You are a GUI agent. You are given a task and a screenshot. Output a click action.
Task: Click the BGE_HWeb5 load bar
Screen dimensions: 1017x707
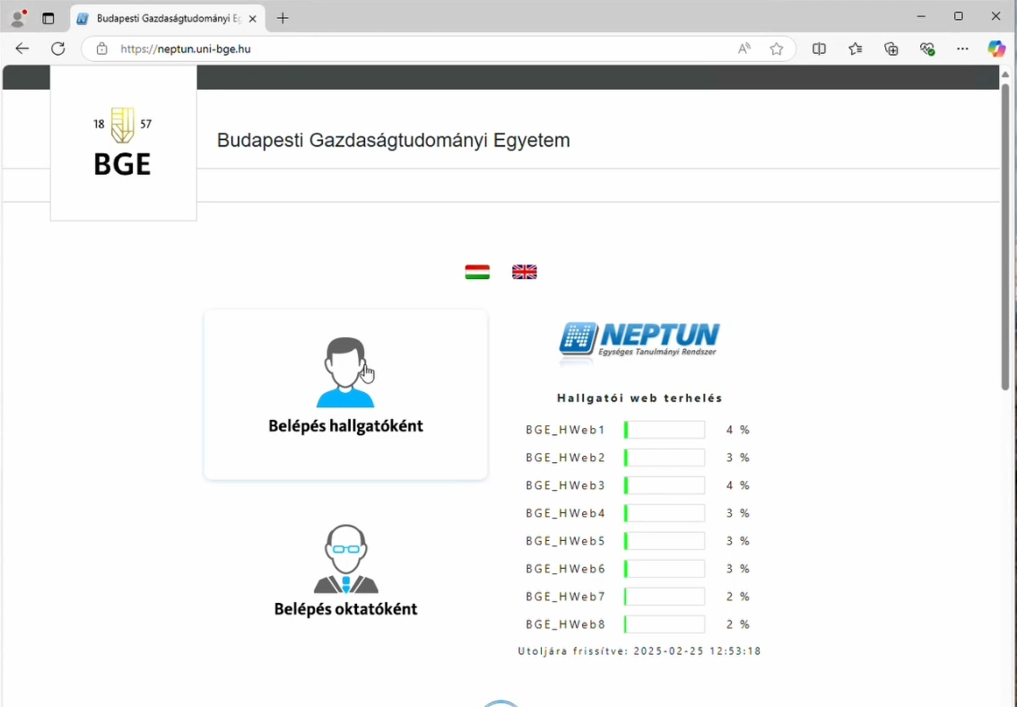click(665, 541)
